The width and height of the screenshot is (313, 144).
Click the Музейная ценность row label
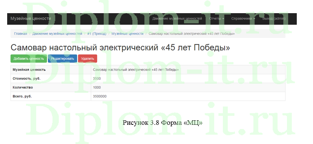coord(29,70)
